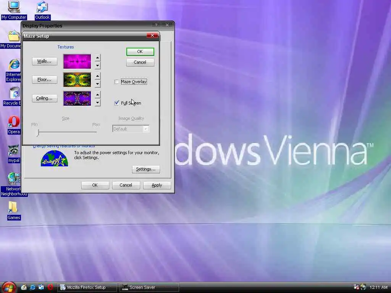391x293 pixels.
Task: Enable the Maze Overlay checkbox
Action: [x=116, y=82]
